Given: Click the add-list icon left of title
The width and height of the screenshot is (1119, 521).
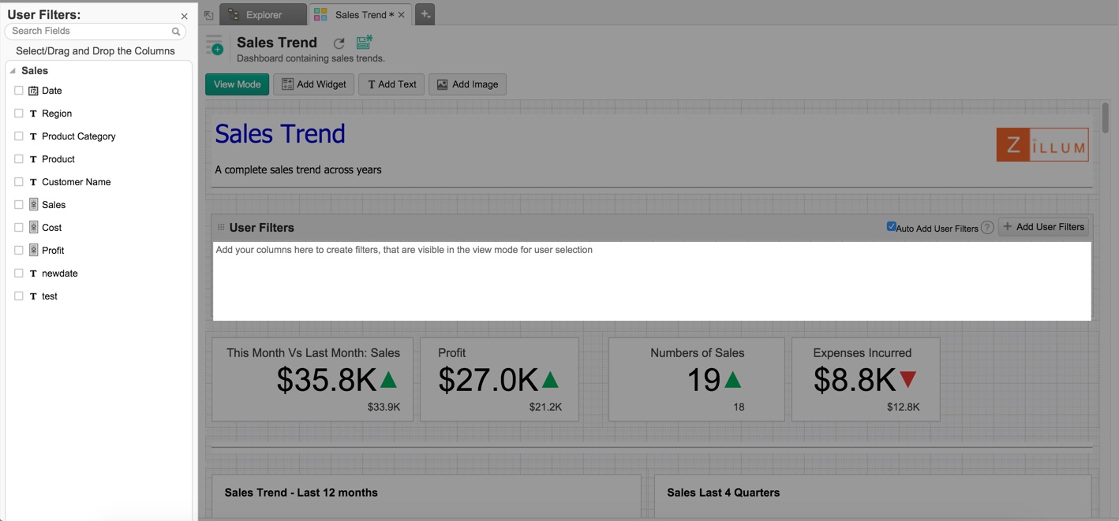Looking at the screenshot, I should pyautogui.click(x=215, y=46).
